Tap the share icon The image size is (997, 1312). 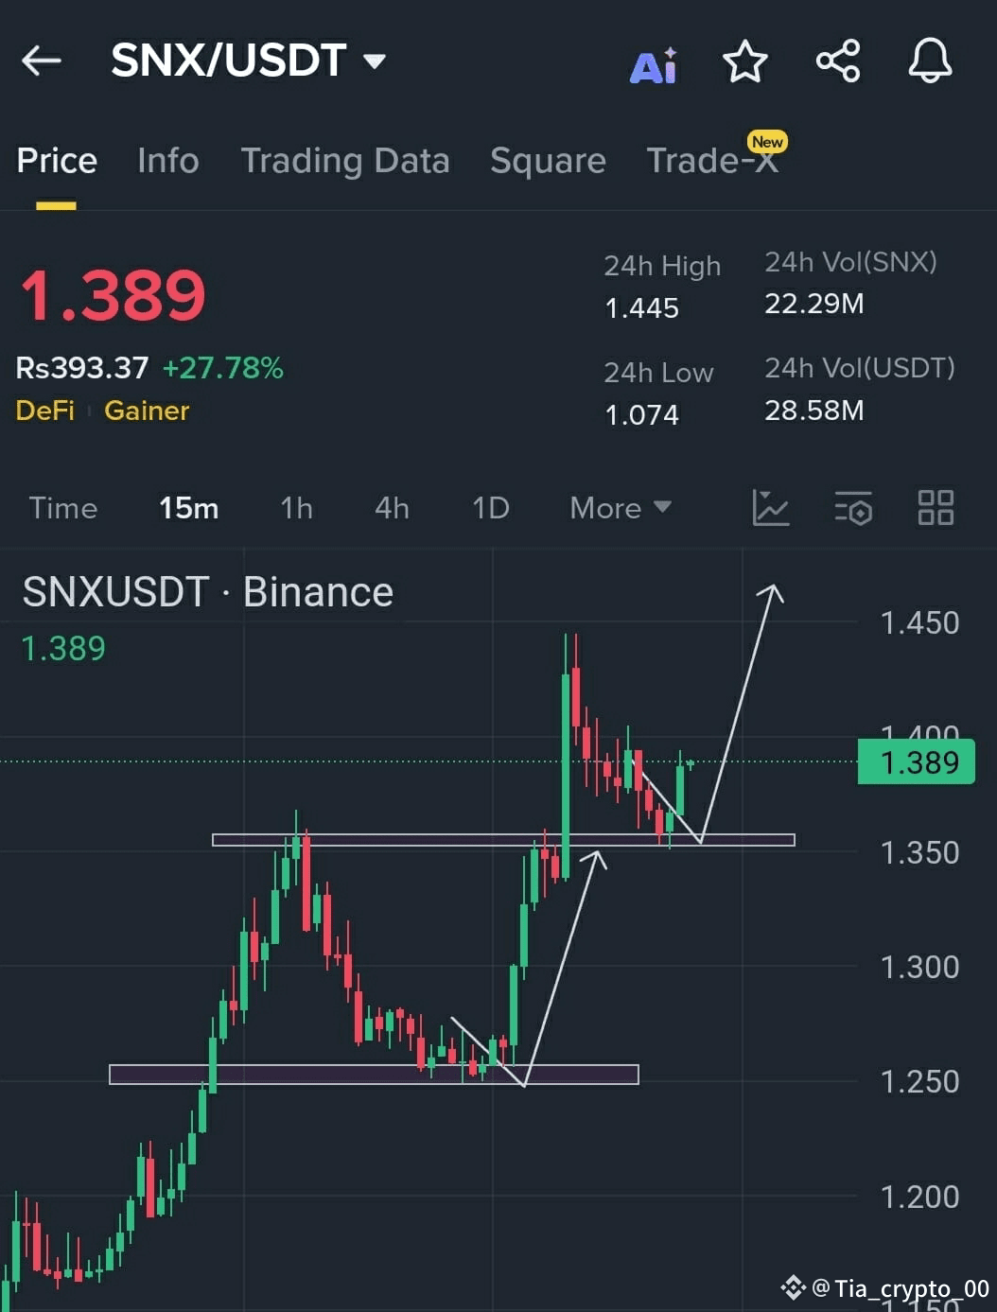click(x=838, y=61)
